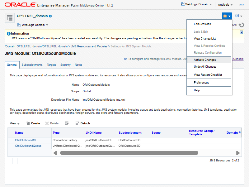Open the weblogic user dropdown

(226, 5)
